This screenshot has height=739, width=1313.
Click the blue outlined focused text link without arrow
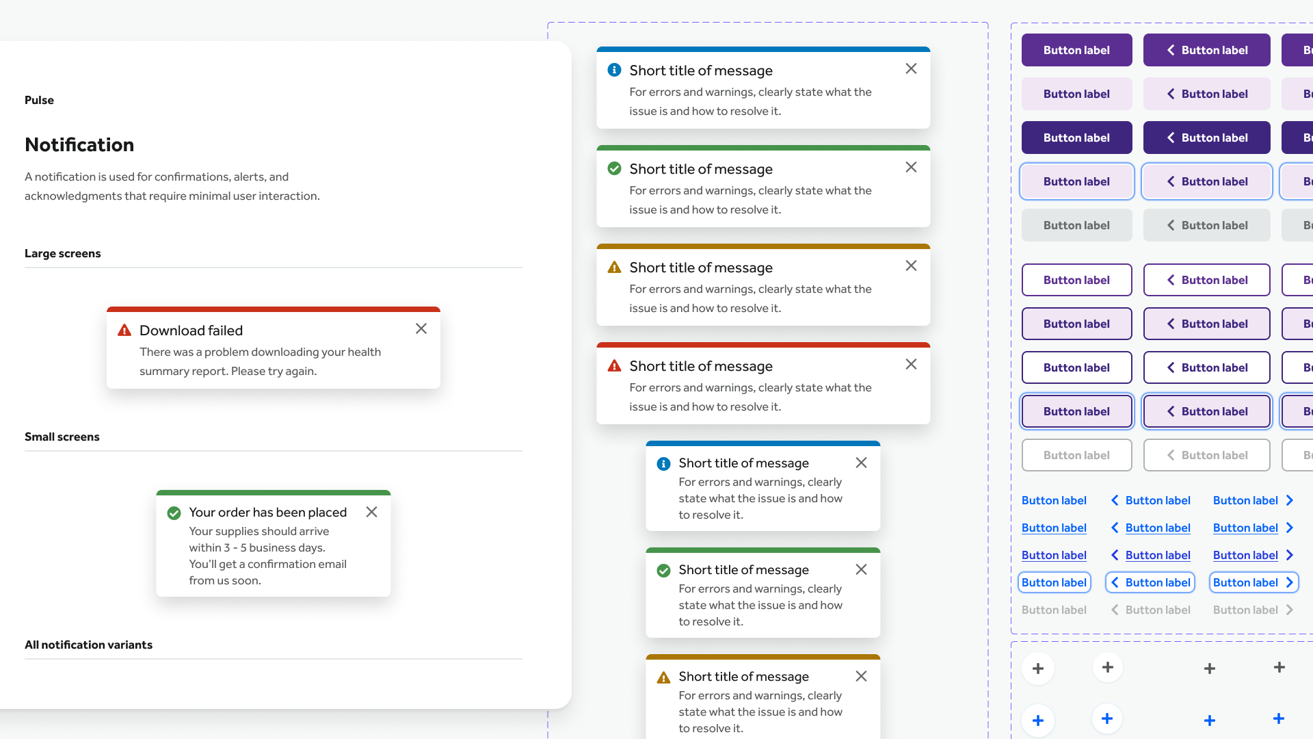pos(1054,582)
